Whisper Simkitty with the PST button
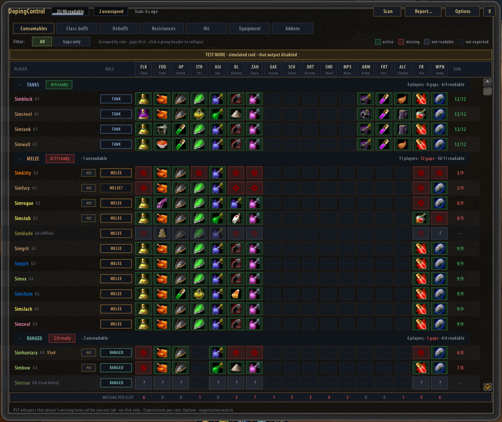The height and width of the screenshot is (422, 502). click(x=89, y=173)
